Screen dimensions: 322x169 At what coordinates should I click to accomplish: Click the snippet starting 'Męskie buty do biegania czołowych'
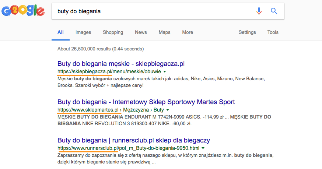coord(161,82)
